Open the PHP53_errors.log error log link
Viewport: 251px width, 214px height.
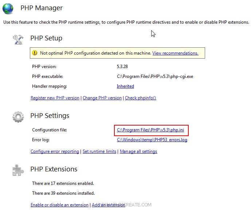(x=152, y=140)
